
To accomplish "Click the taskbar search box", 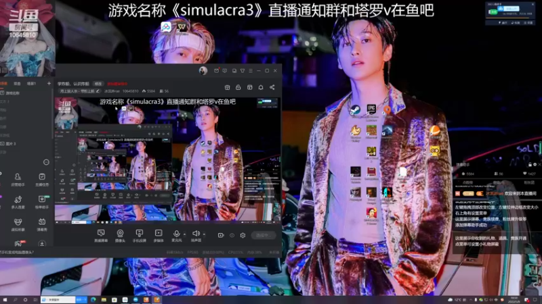I will click(58, 300).
